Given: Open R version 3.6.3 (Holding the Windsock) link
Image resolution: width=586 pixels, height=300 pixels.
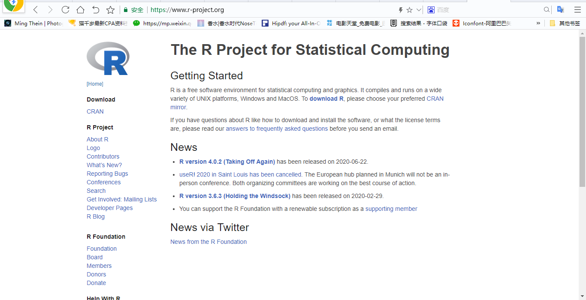Looking at the screenshot, I should pyautogui.click(x=235, y=196).
